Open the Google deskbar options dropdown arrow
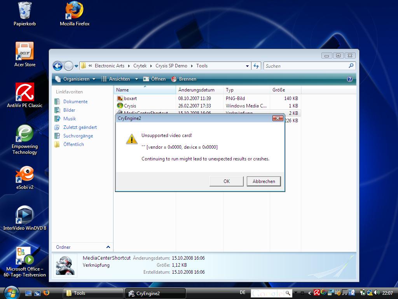Viewport: 398px width, 299px height. [x=296, y=292]
